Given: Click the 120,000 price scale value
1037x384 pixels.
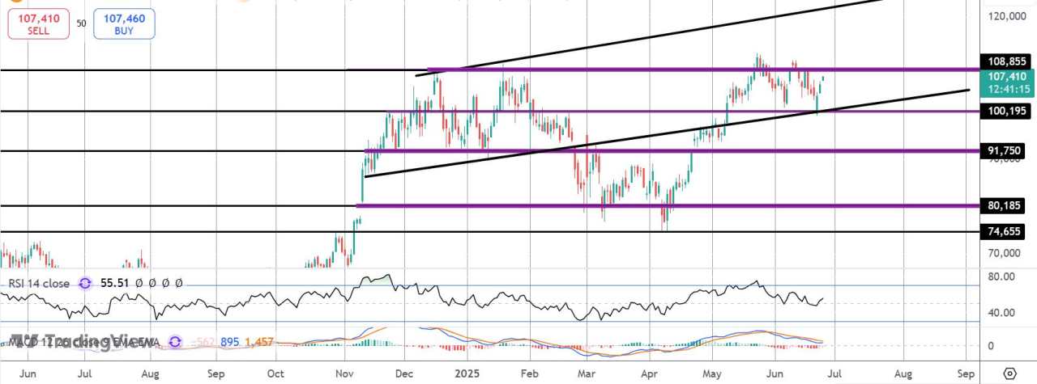Looking at the screenshot, I should (x=1007, y=15).
